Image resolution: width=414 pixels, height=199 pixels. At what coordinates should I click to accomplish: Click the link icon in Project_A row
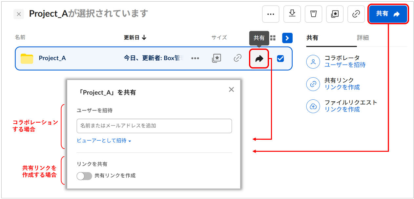pyautogui.click(x=238, y=58)
